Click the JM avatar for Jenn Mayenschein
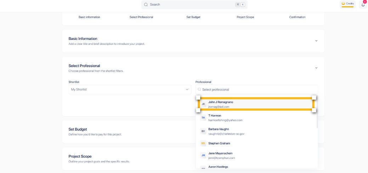Image resolution: width=368 pixels, height=173 pixels. pos(203,155)
